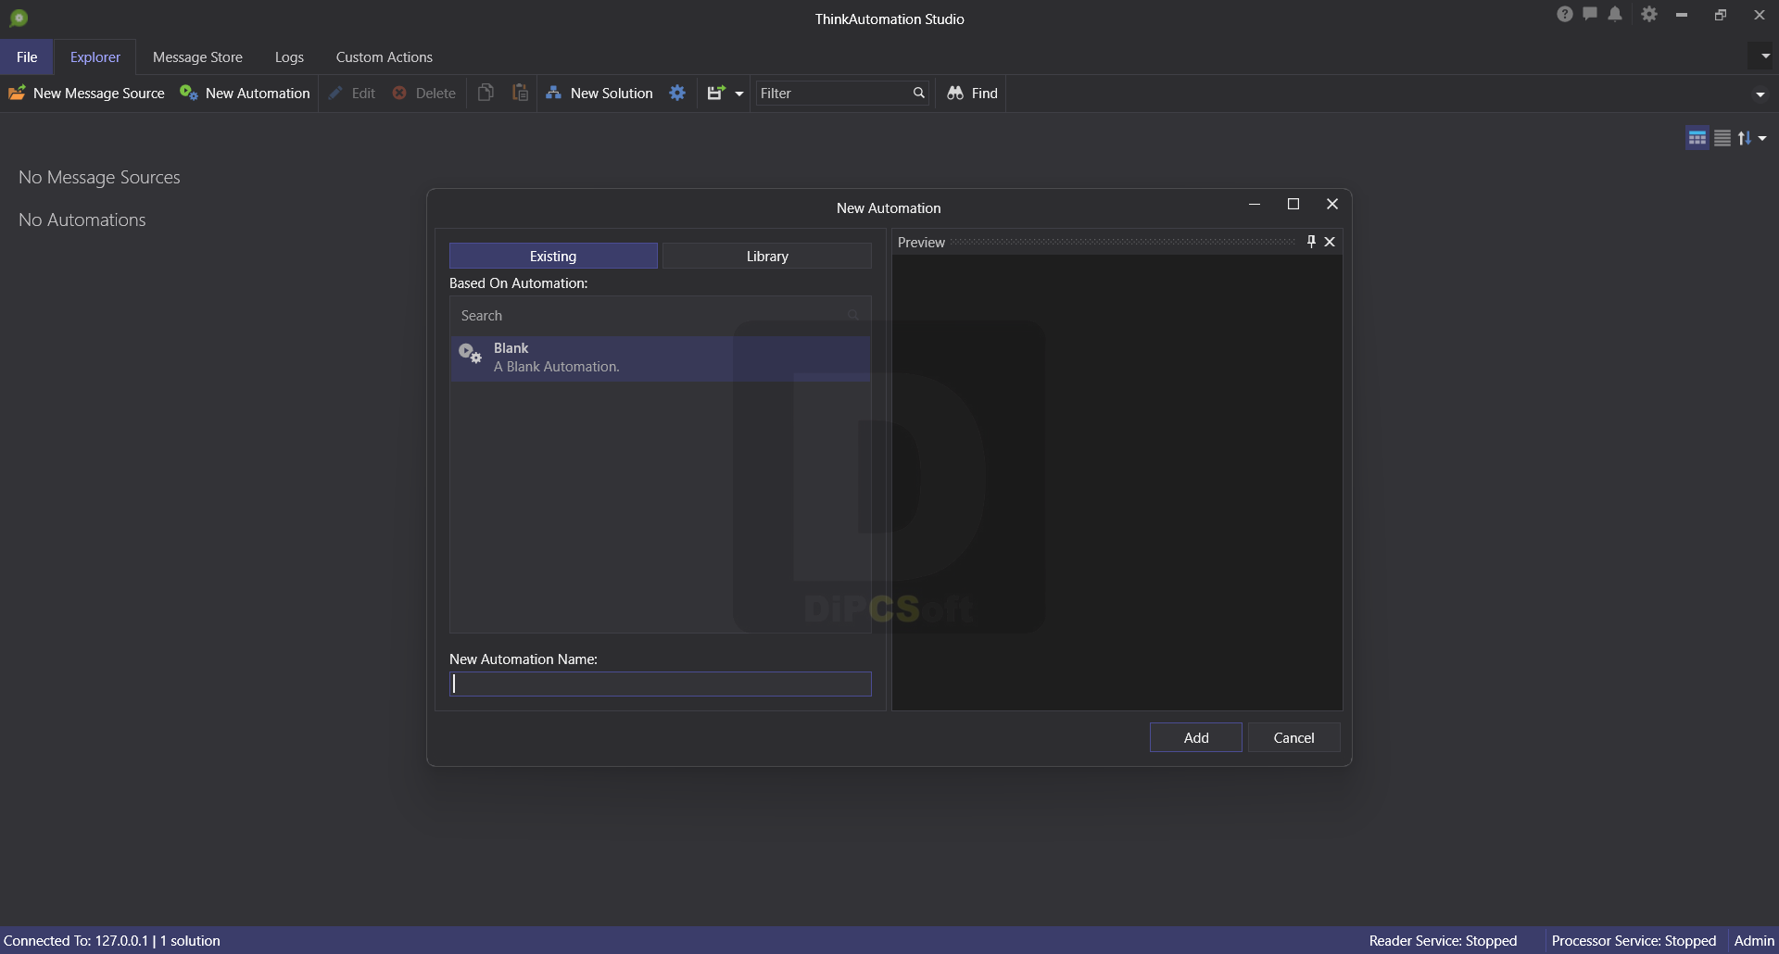Open the Custom Actions tab
The height and width of the screenshot is (954, 1779).
(x=384, y=57)
